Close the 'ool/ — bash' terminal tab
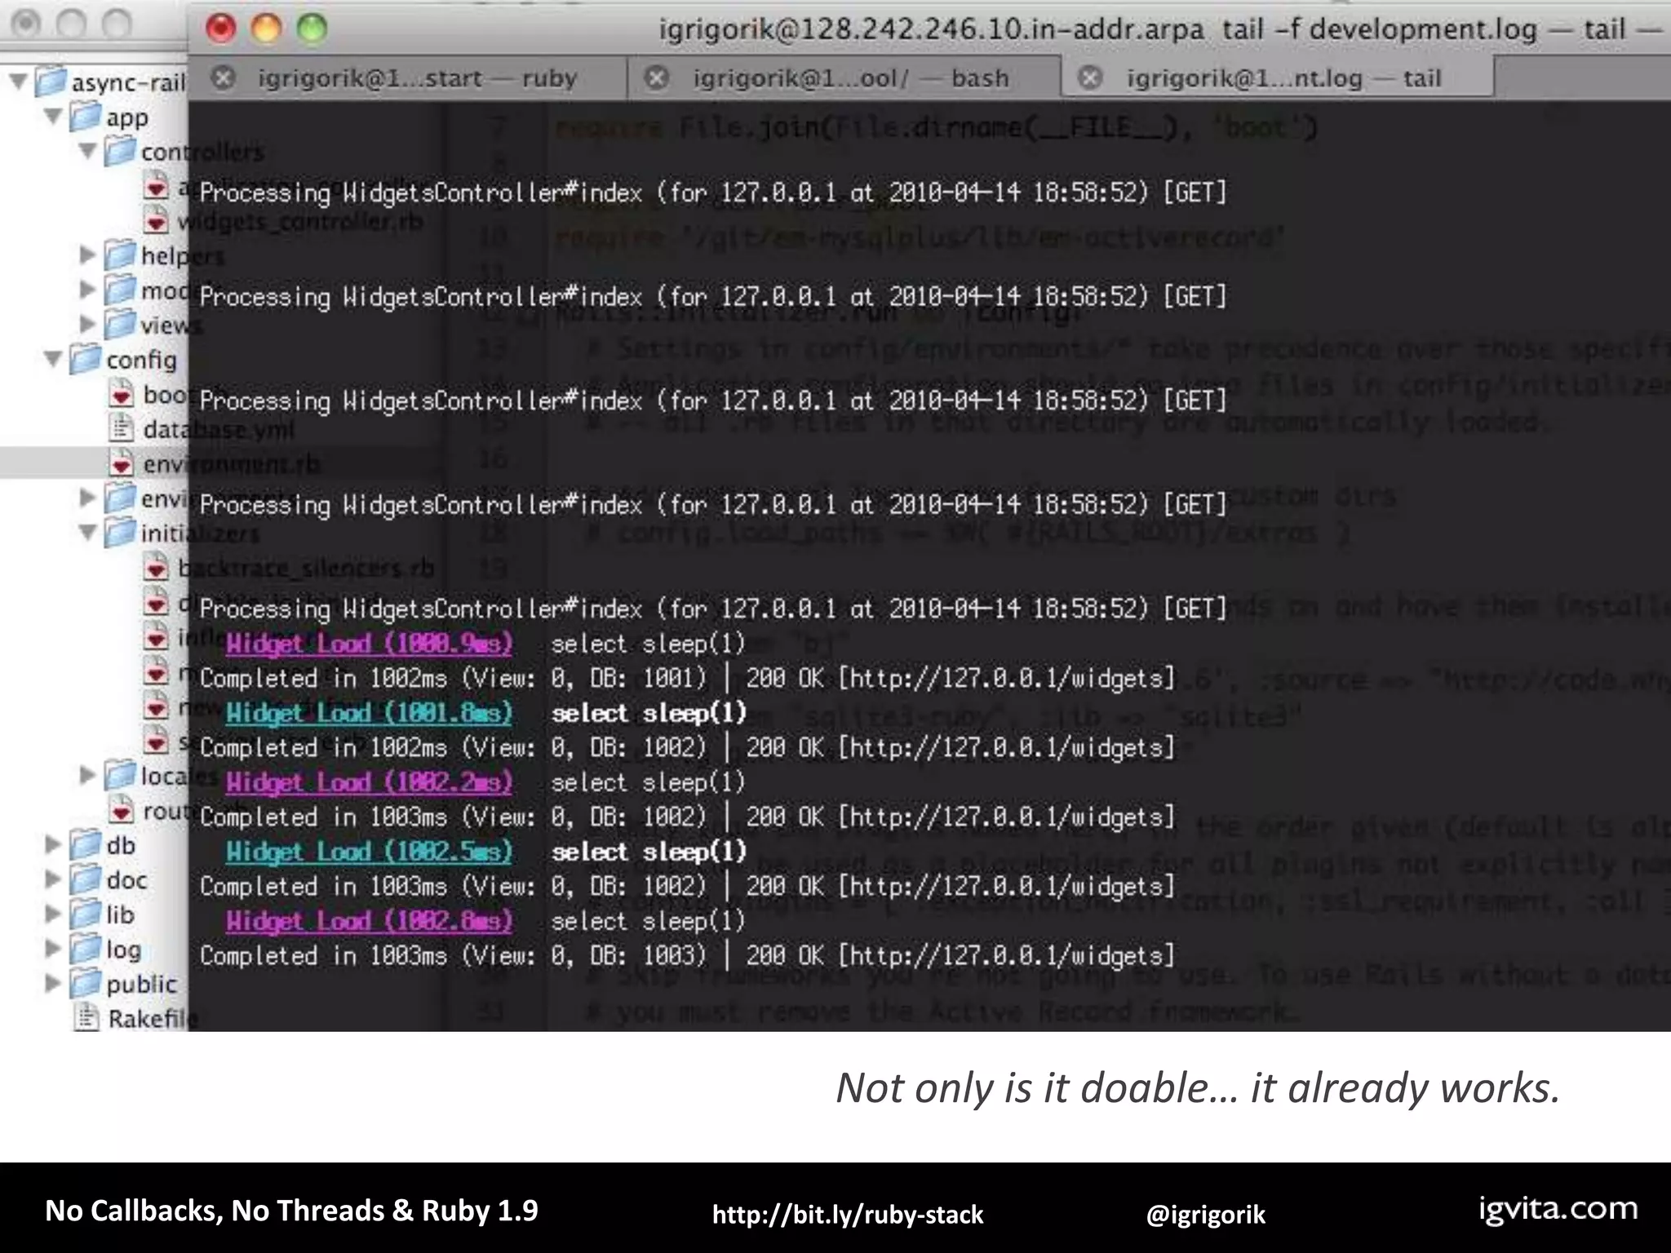This screenshot has width=1671, height=1253. (x=656, y=78)
